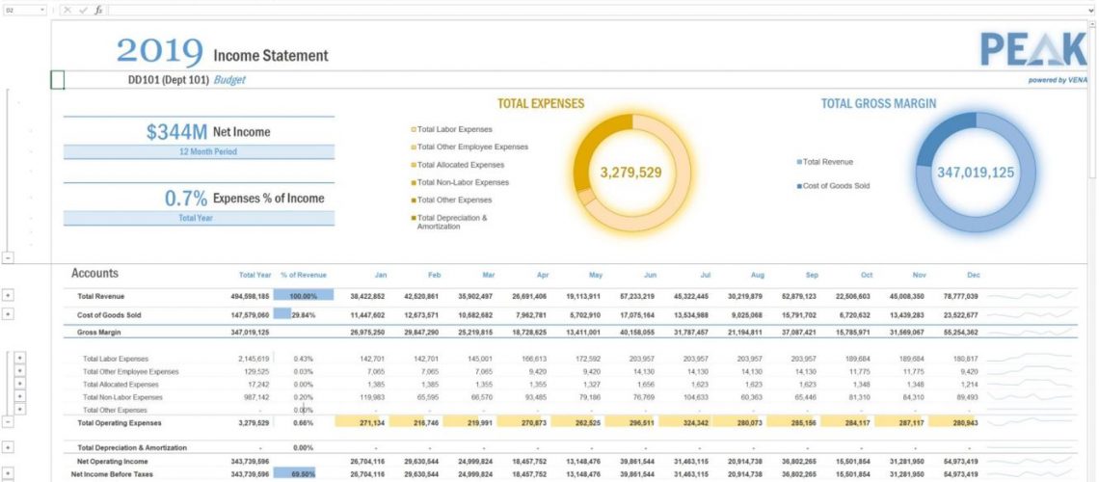Click the '$344M' Net Income value

(177, 132)
